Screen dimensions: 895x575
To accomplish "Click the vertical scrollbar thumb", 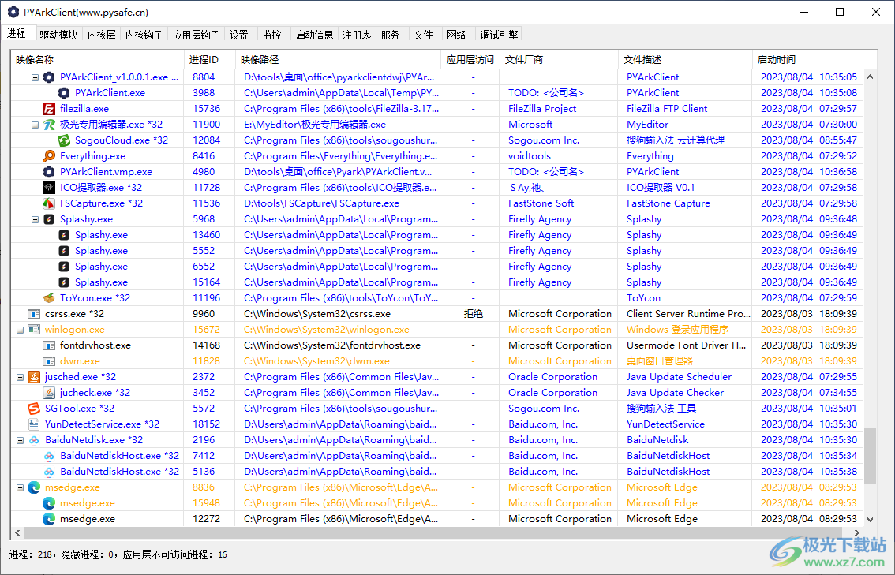I will point(871,456).
